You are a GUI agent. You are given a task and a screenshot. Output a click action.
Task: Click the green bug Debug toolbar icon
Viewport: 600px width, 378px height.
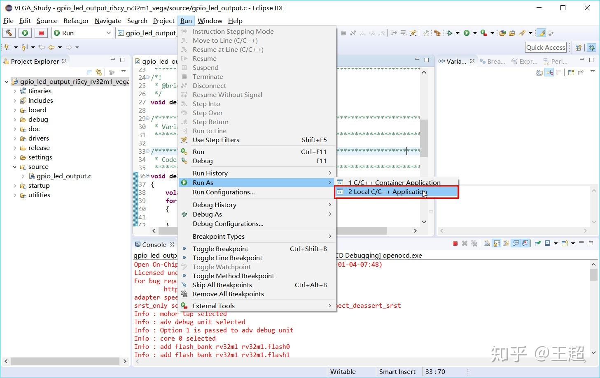pos(450,33)
